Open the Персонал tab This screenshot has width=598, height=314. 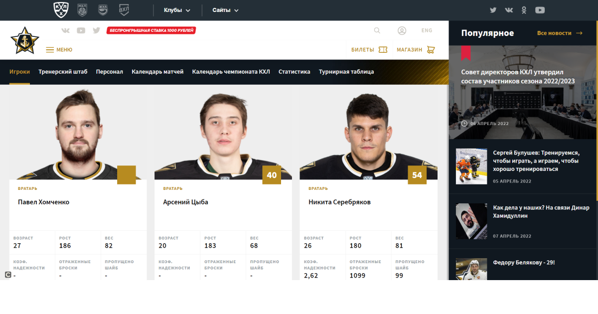(x=110, y=72)
